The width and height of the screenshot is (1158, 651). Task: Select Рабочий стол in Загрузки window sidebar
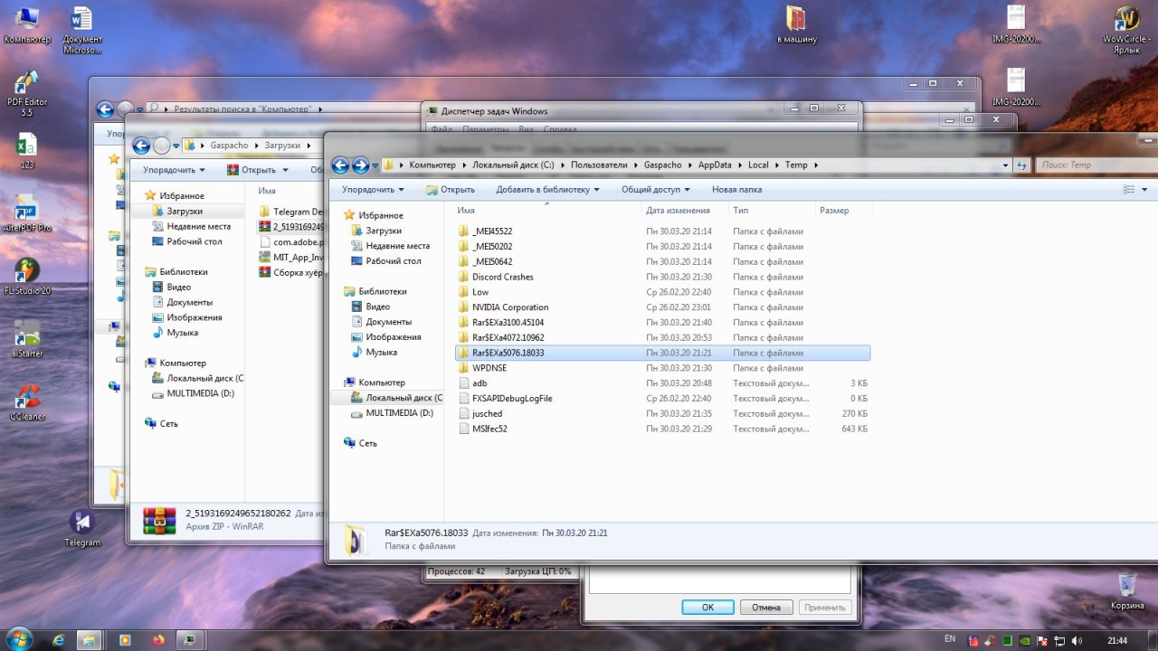point(194,241)
